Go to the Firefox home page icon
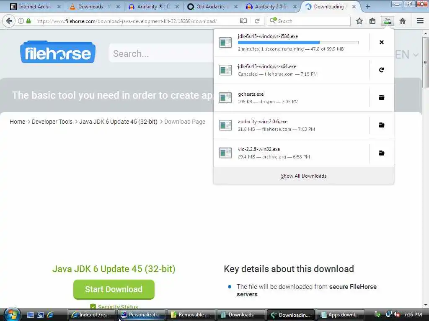The image size is (429, 321). [402, 21]
